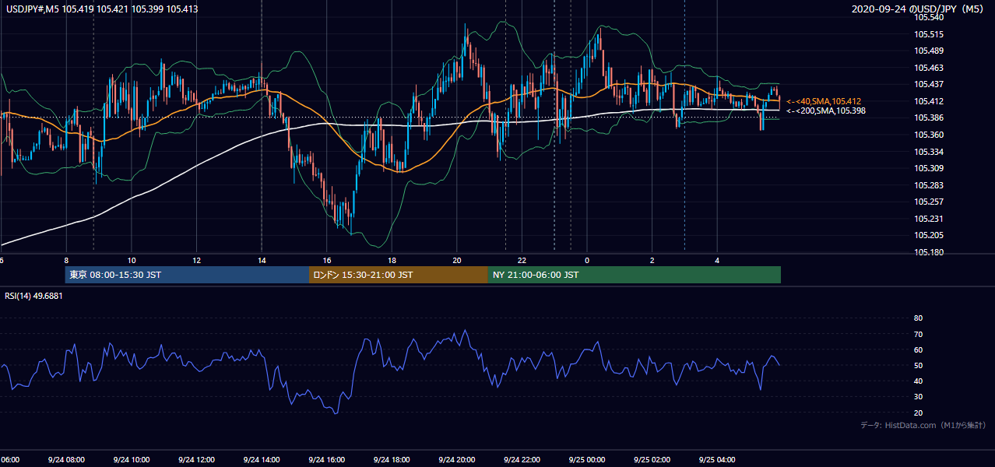This screenshot has width=995, height=467.
Task: Click the 9/24 16:00 date label
Action: 327,460
